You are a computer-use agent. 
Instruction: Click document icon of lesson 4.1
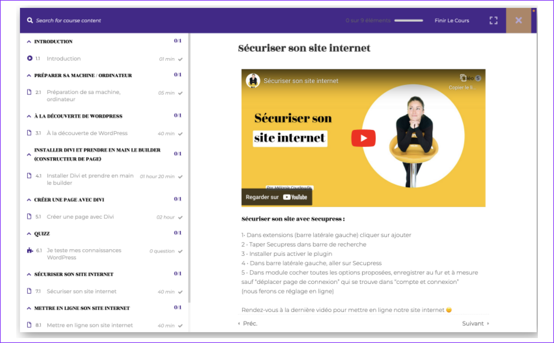click(x=29, y=175)
